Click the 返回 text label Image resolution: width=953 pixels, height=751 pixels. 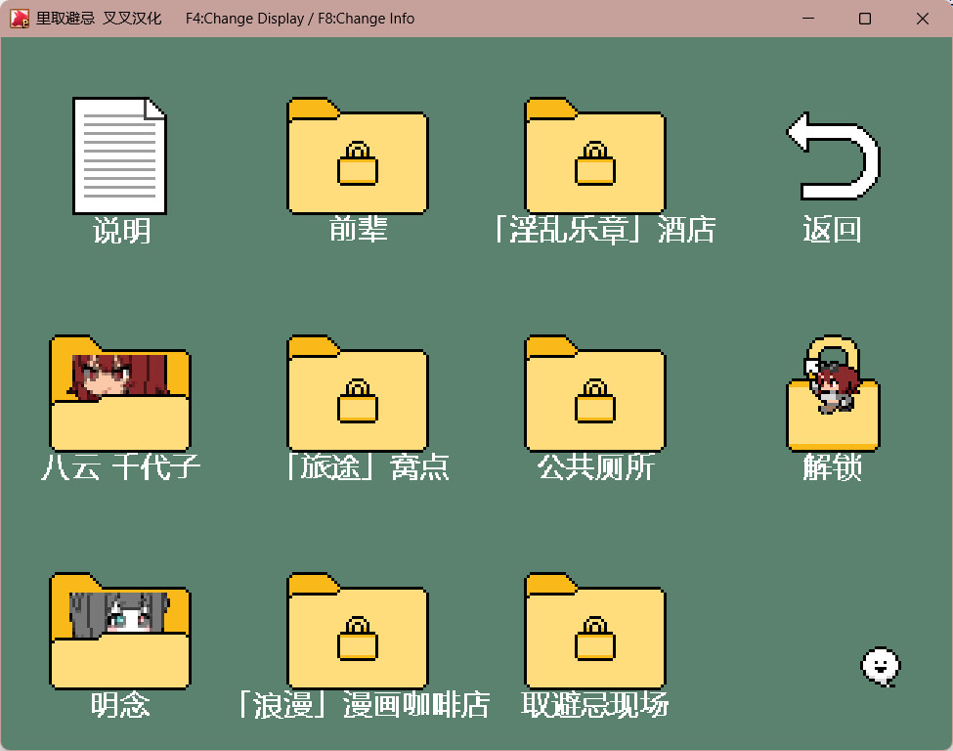pos(832,230)
